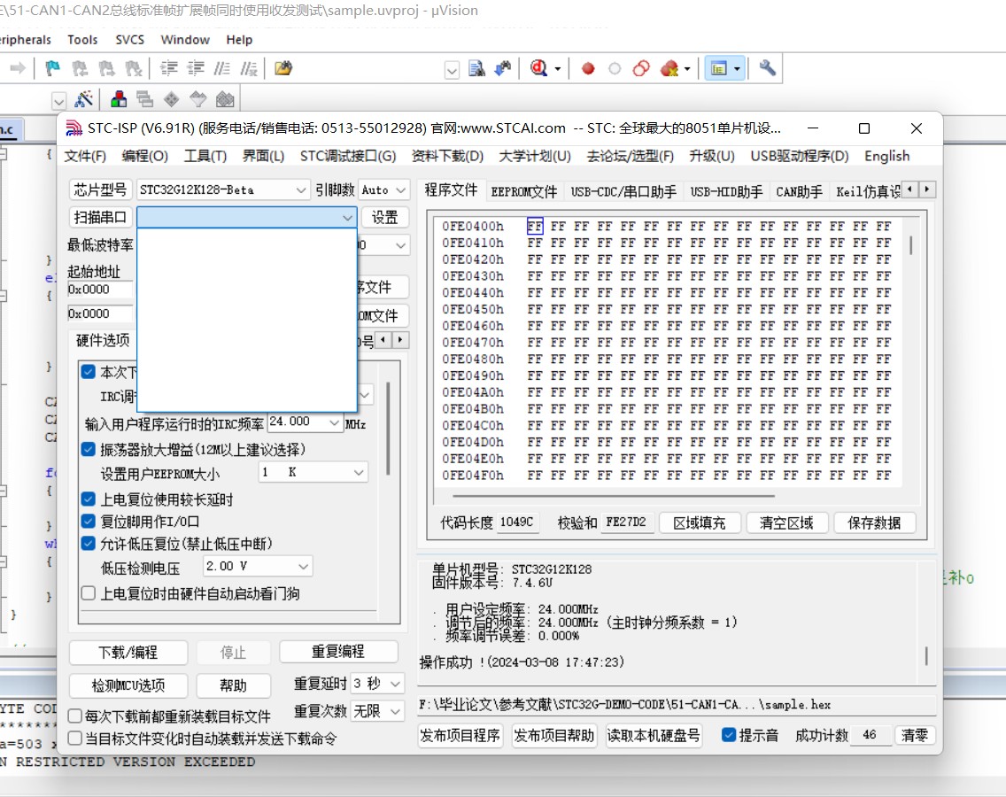The width and height of the screenshot is (1006, 797).
Task: Click the window layout icon in µVision toolbar
Action: click(x=718, y=68)
